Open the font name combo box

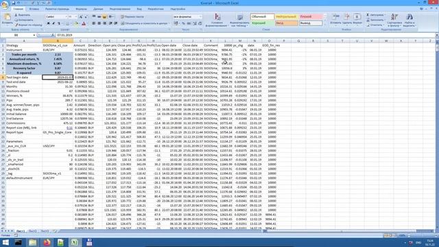[56, 16]
